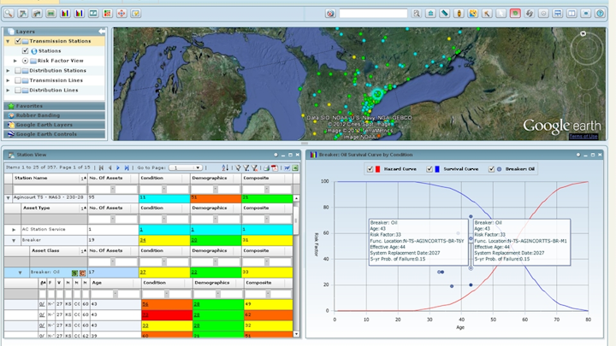Export Station View grid to Excel

(295, 168)
